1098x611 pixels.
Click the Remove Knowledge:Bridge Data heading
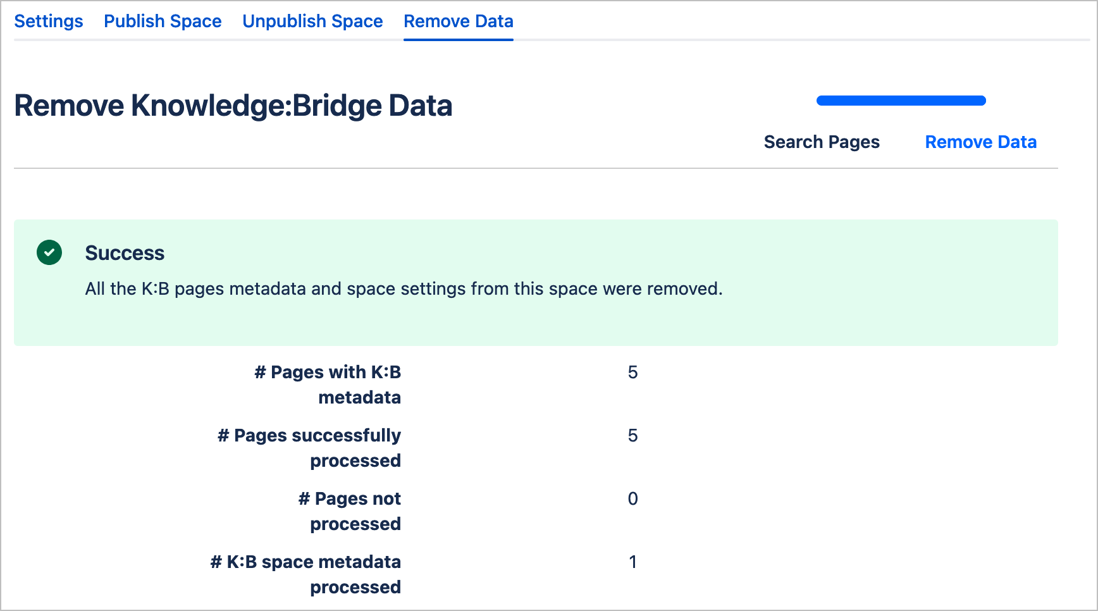tap(233, 106)
